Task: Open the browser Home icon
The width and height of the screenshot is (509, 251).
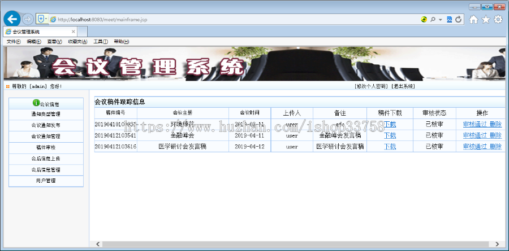Action: [x=473, y=20]
